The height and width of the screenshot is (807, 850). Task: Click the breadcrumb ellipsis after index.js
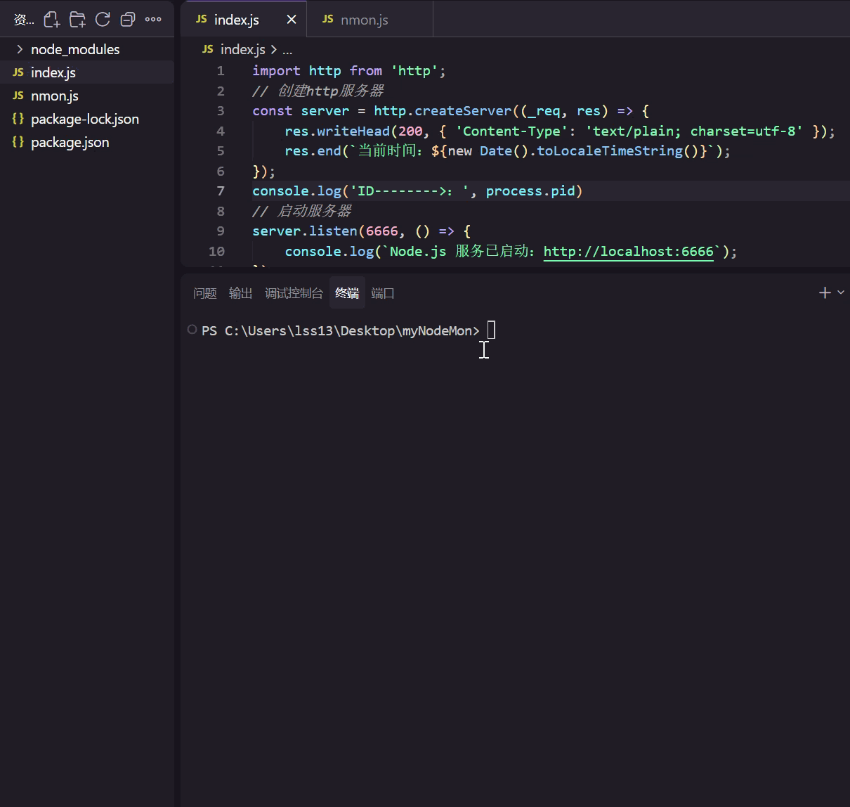287,50
